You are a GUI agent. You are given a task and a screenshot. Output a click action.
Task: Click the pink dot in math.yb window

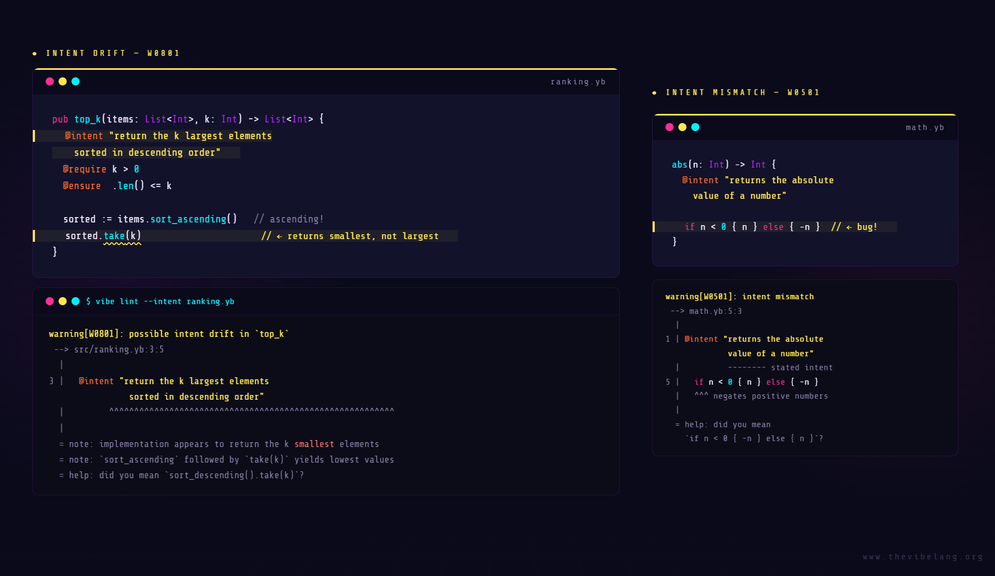click(x=669, y=127)
